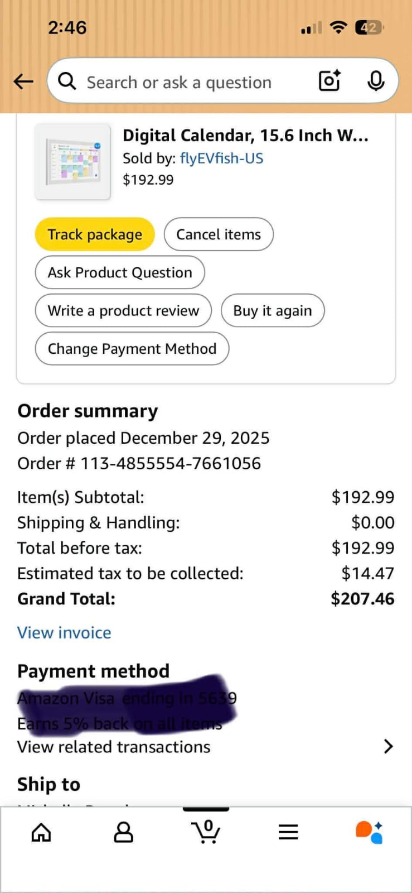
Task: Tap the search magnifier icon
Action: 67,81
